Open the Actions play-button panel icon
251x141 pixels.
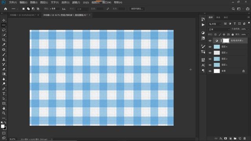click(x=203, y=25)
